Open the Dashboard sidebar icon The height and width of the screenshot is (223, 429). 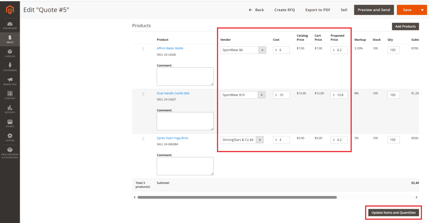coord(10,25)
